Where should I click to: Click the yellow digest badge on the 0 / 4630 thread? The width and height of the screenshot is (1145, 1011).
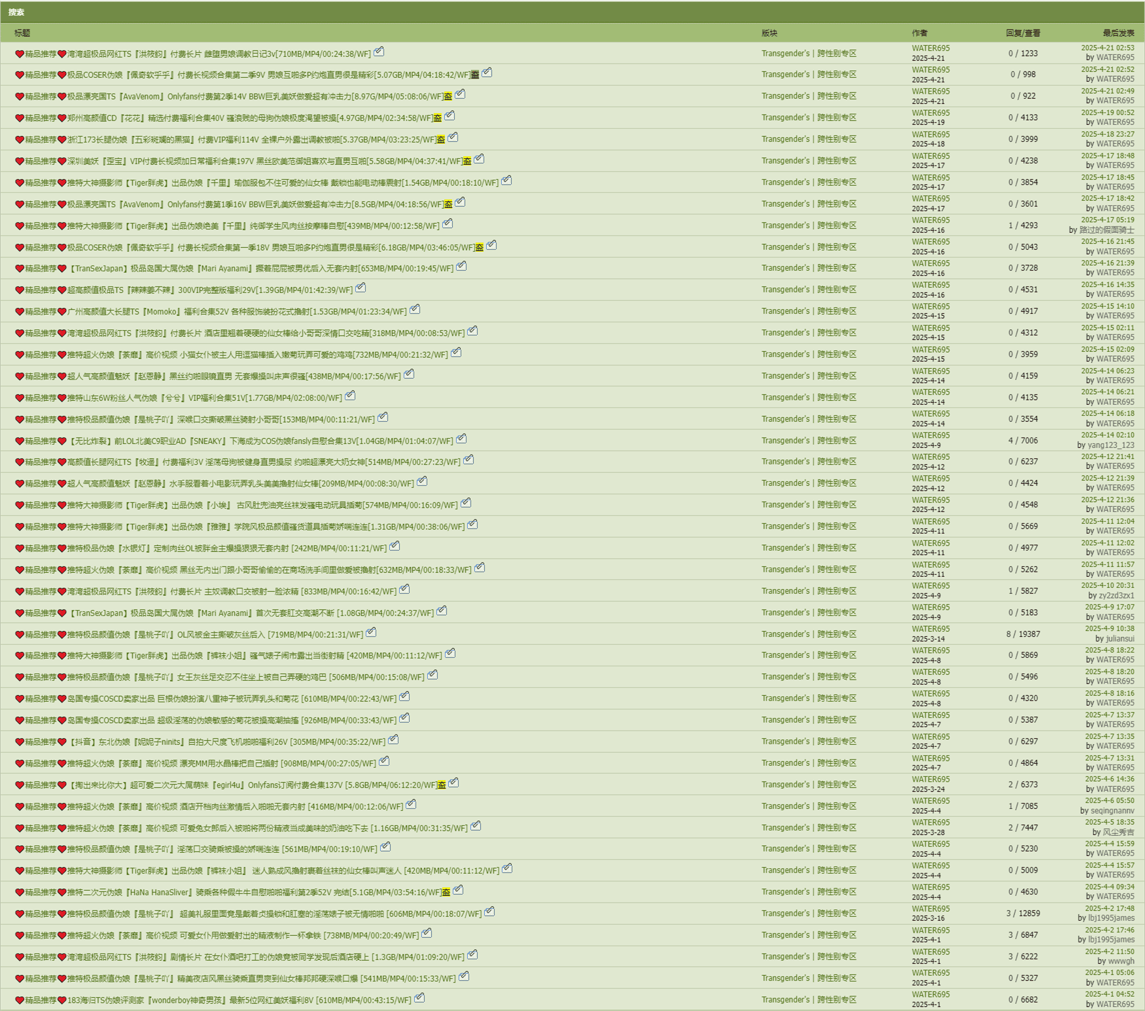pyautogui.click(x=446, y=893)
